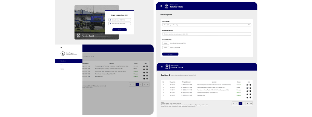This screenshot has height=117, width=312.
Task: Click the user avatar icon beside Nama Pengguna
Action: click(x=63, y=54)
